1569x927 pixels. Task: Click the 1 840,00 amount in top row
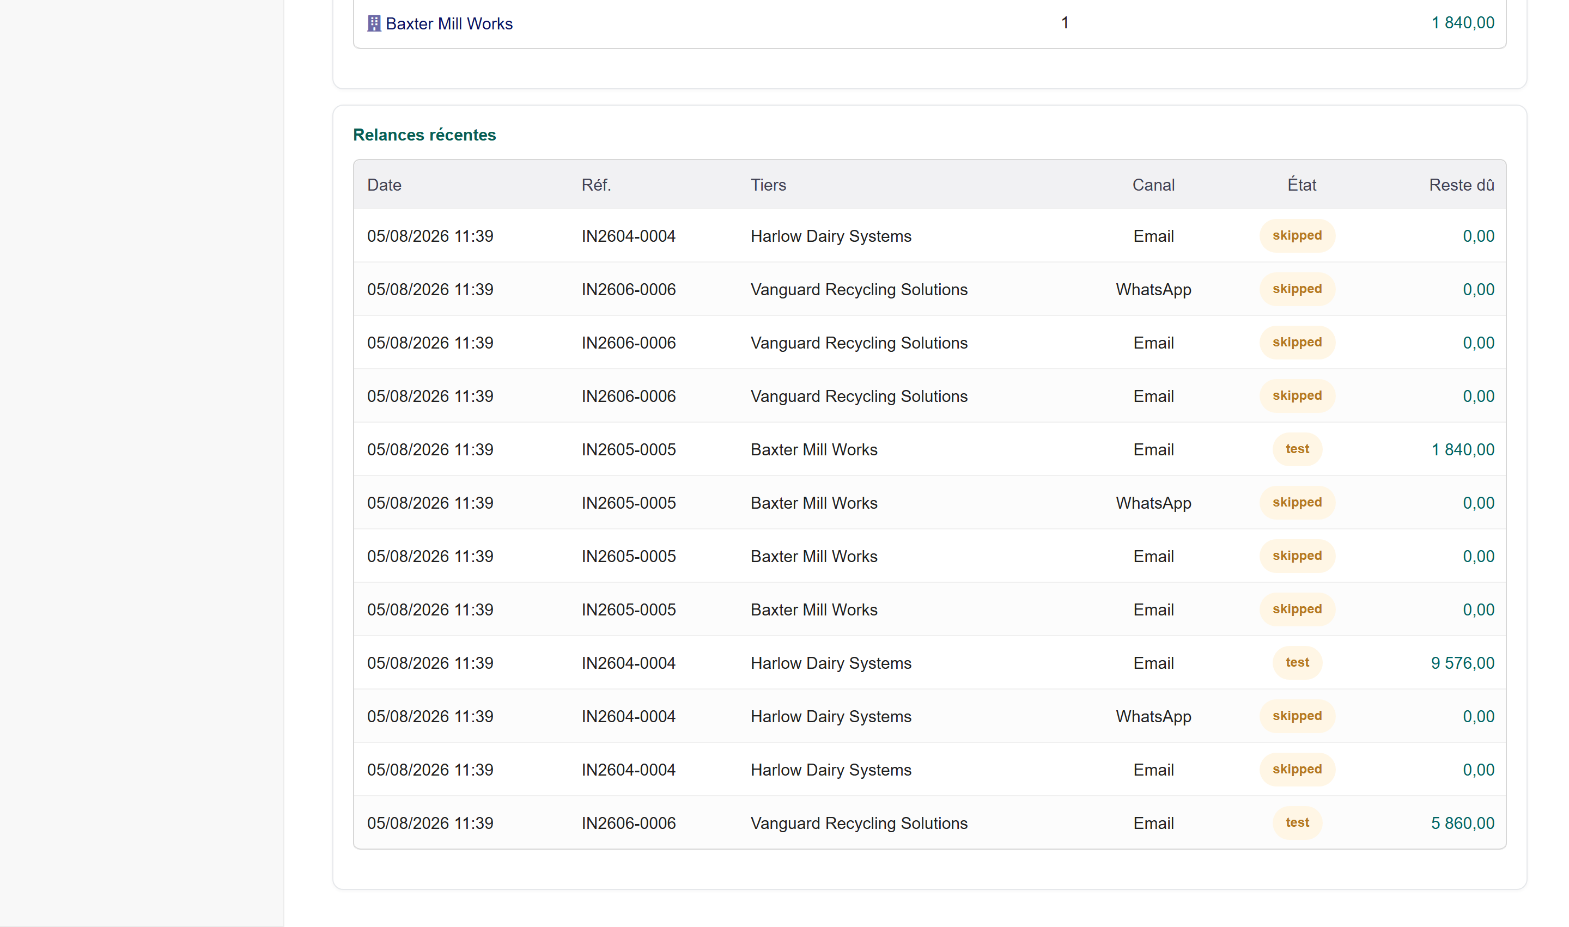[1462, 23]
